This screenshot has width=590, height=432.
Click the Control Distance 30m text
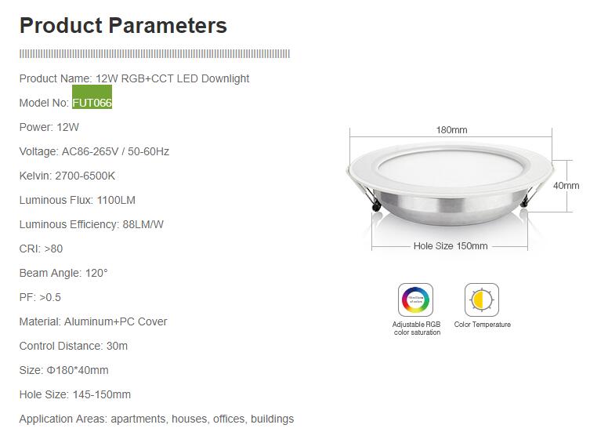pos(73,346)
